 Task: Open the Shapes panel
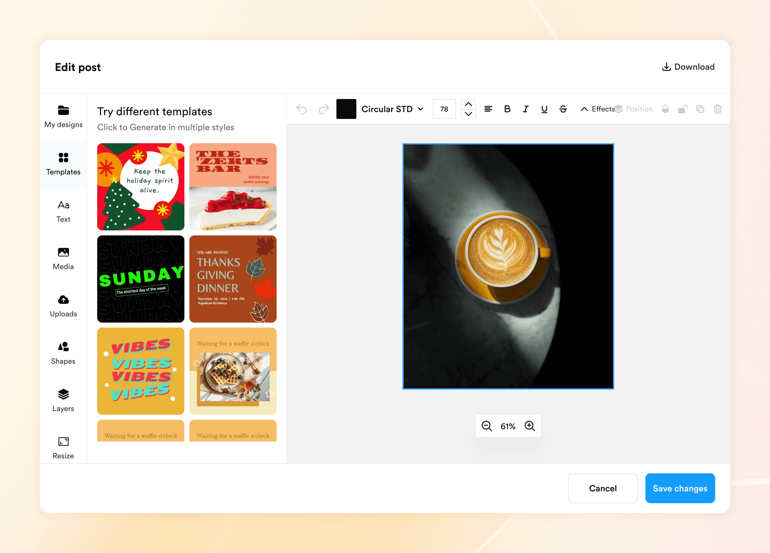(x=63, y=354)
